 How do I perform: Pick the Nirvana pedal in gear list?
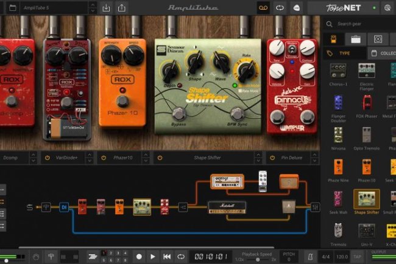tap(338, 138)
